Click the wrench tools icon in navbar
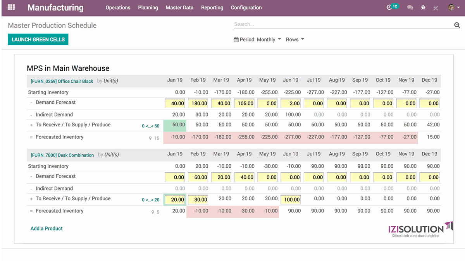The image size is (465, 261). 436,8
